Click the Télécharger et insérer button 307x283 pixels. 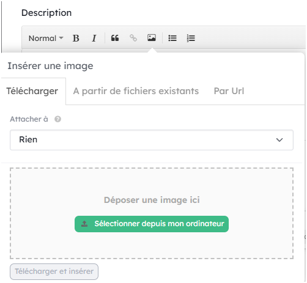(54, 271)
